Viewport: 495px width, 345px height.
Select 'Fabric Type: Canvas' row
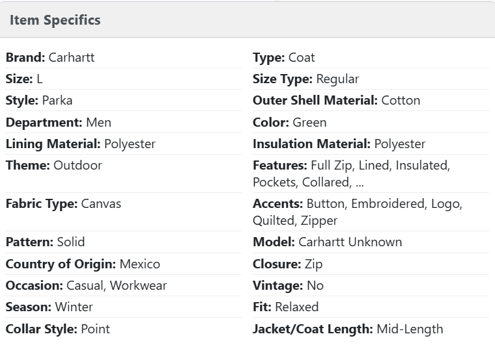coord(124,212)
